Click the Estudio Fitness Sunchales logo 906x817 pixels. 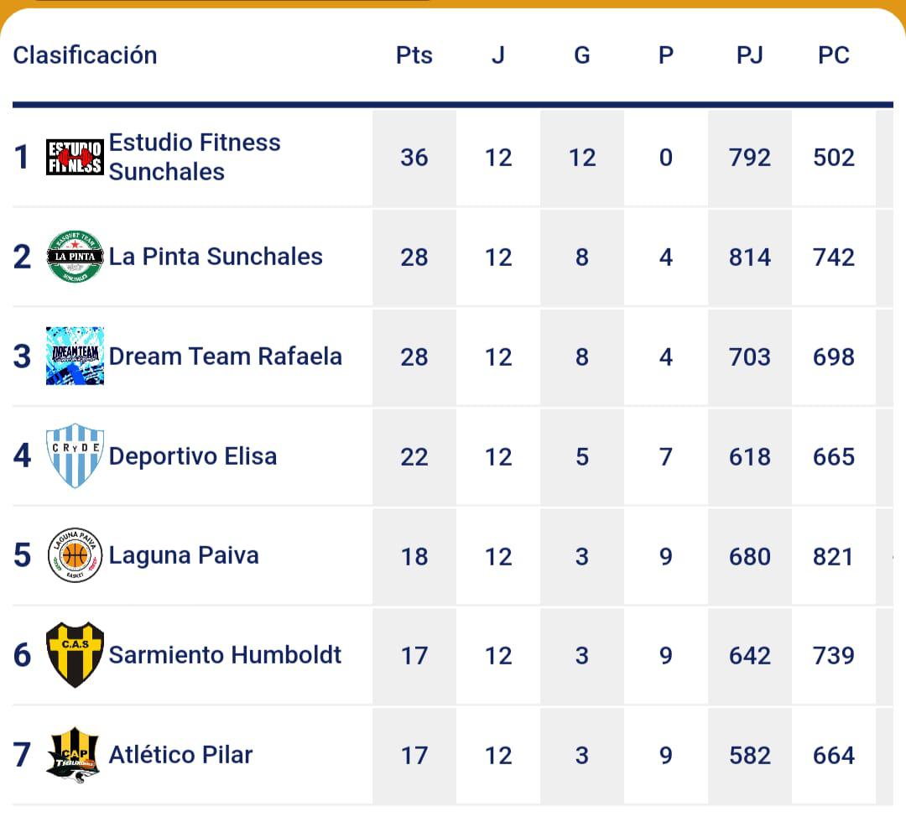(x=75, y=157)
